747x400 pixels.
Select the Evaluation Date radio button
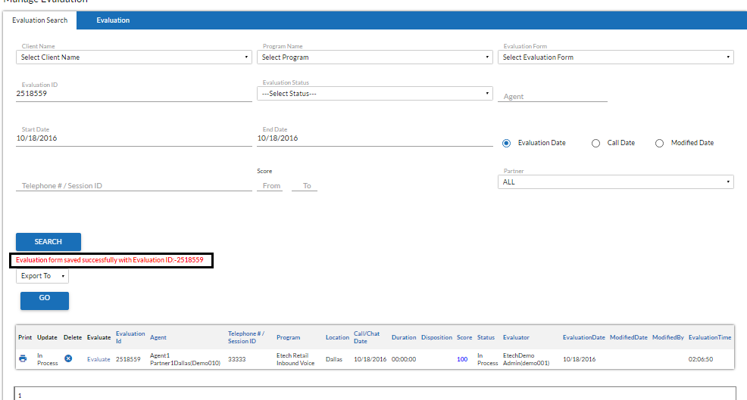click(506, 143)
